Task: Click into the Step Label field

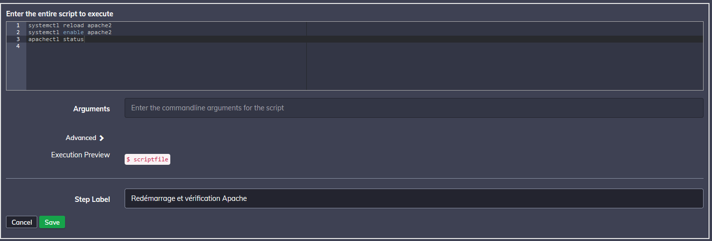Action: 414,198
